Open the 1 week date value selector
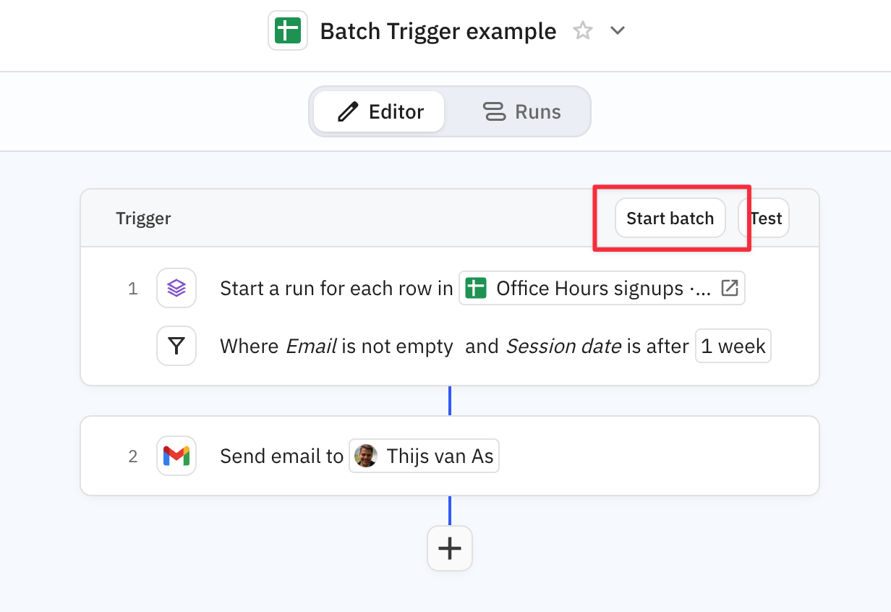The height and width of the screenshot is (612, 891). pyautogui.click(x=733, y=347)
